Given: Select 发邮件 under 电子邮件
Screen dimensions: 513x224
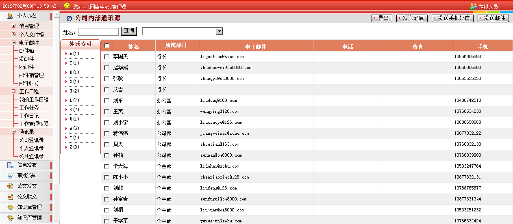Looking at the screenshot, I should tap(26, 59).
